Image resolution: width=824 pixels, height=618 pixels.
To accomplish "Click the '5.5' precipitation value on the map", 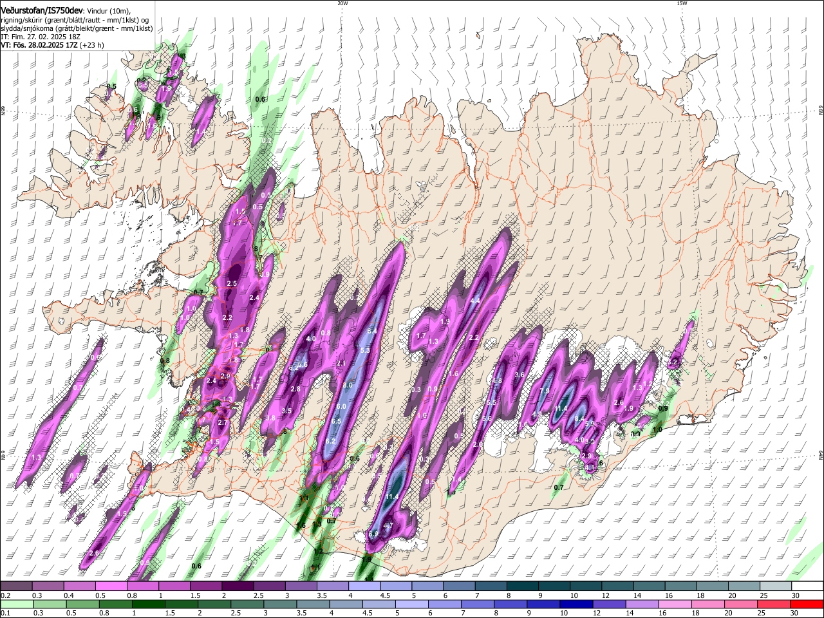I will (491, 403).
